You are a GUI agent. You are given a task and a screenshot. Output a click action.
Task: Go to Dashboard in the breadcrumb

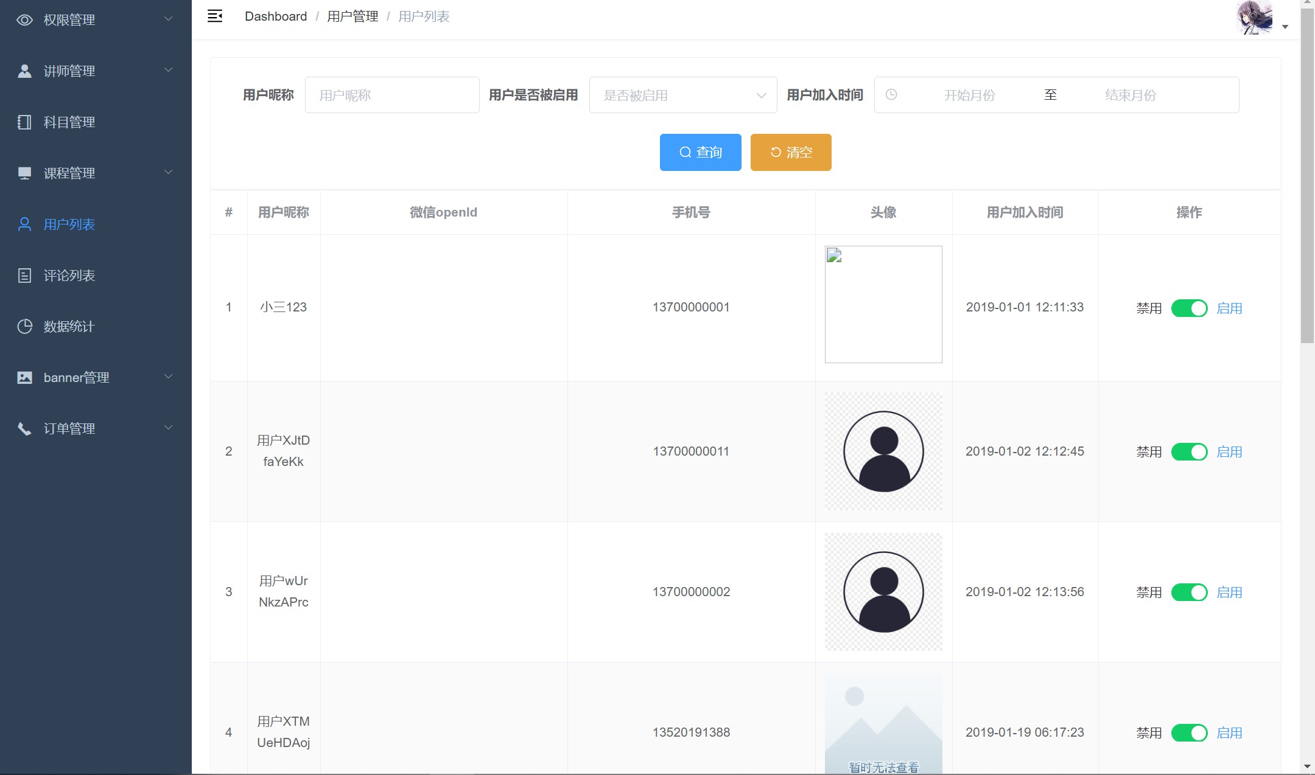point(276,16)
